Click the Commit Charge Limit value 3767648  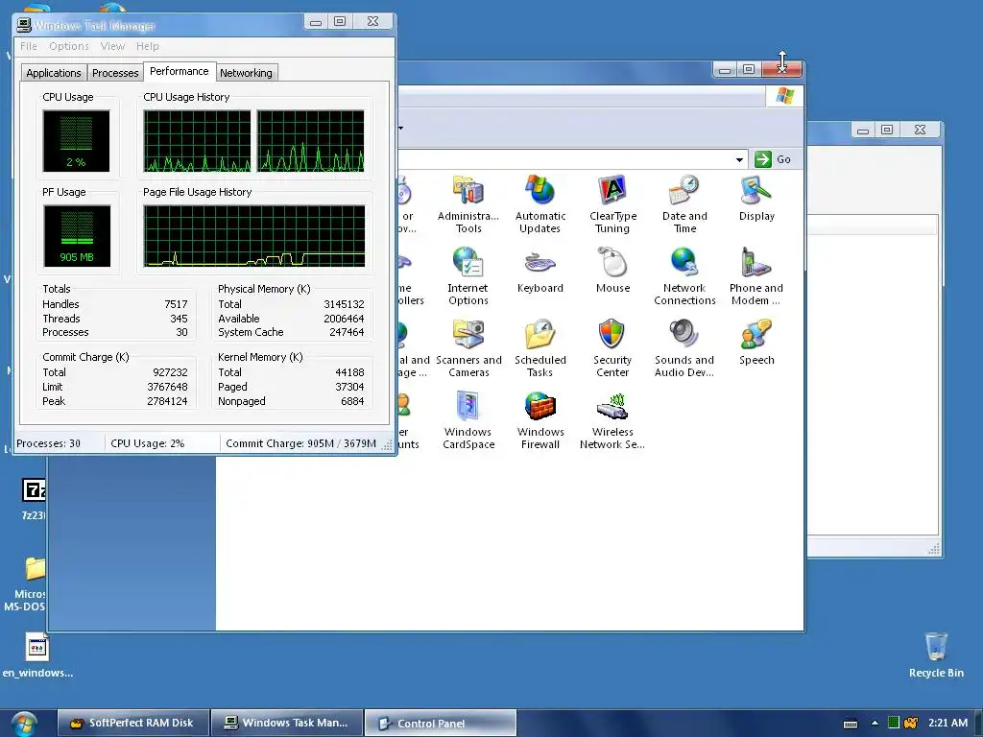(167, 387)
